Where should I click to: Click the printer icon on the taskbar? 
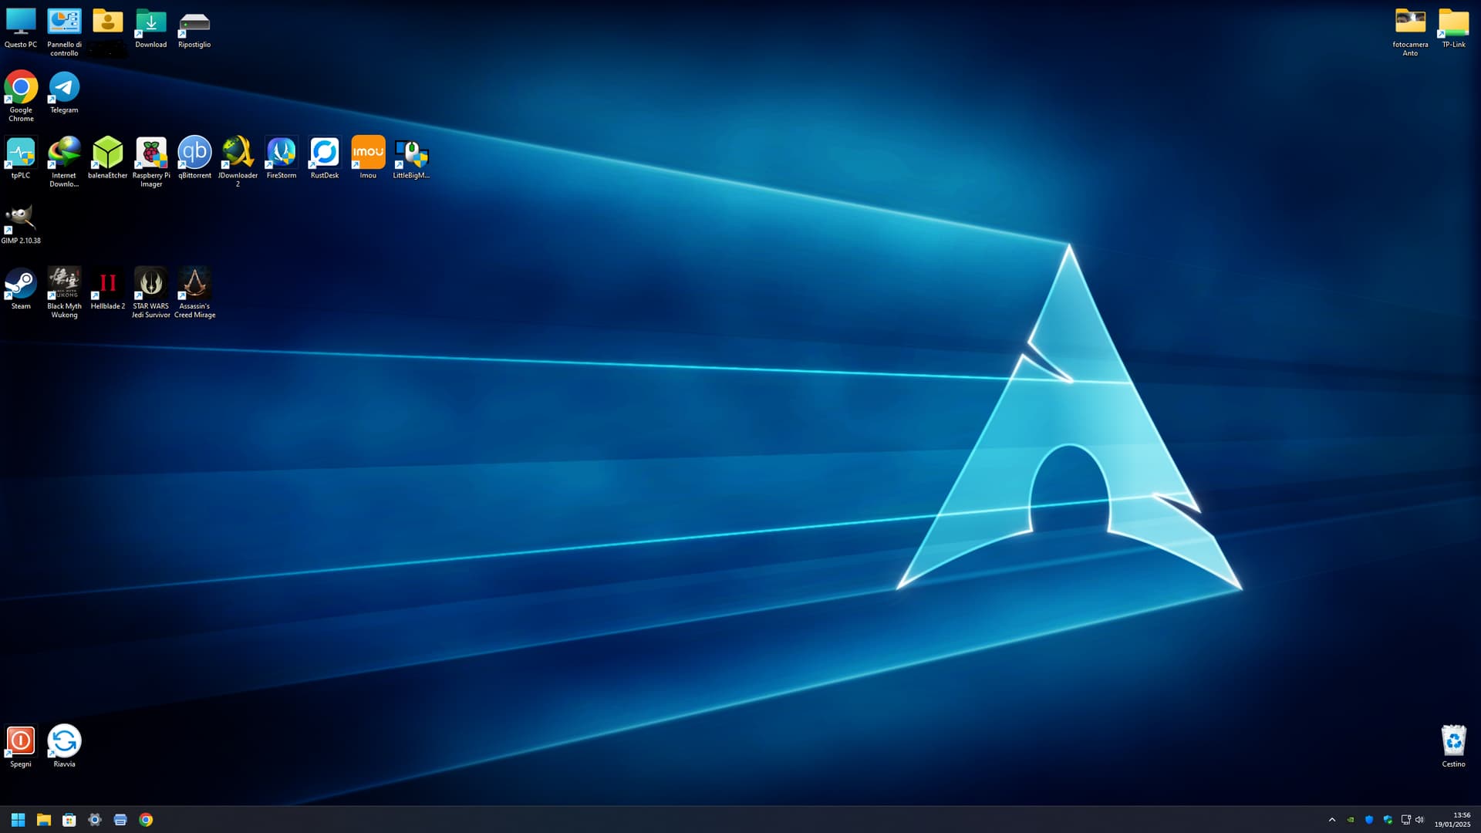point(120,820)
